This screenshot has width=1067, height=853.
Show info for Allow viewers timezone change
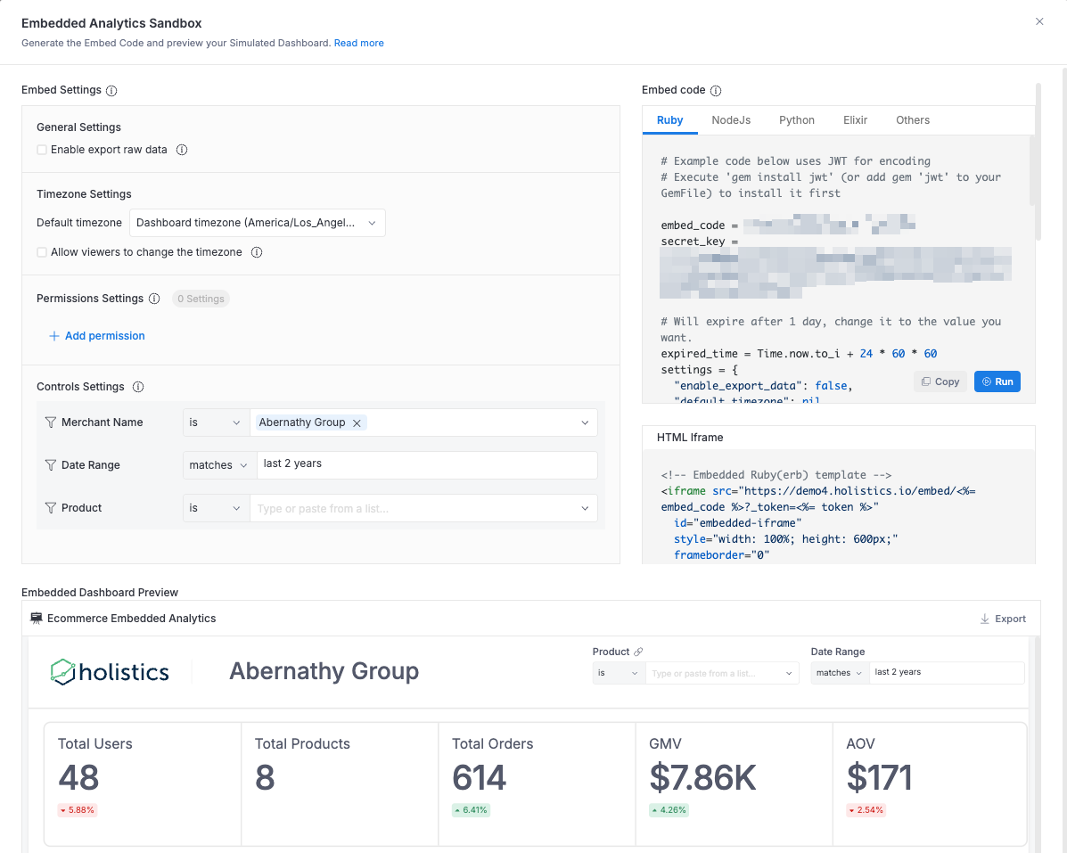click(x=257, y=252)
